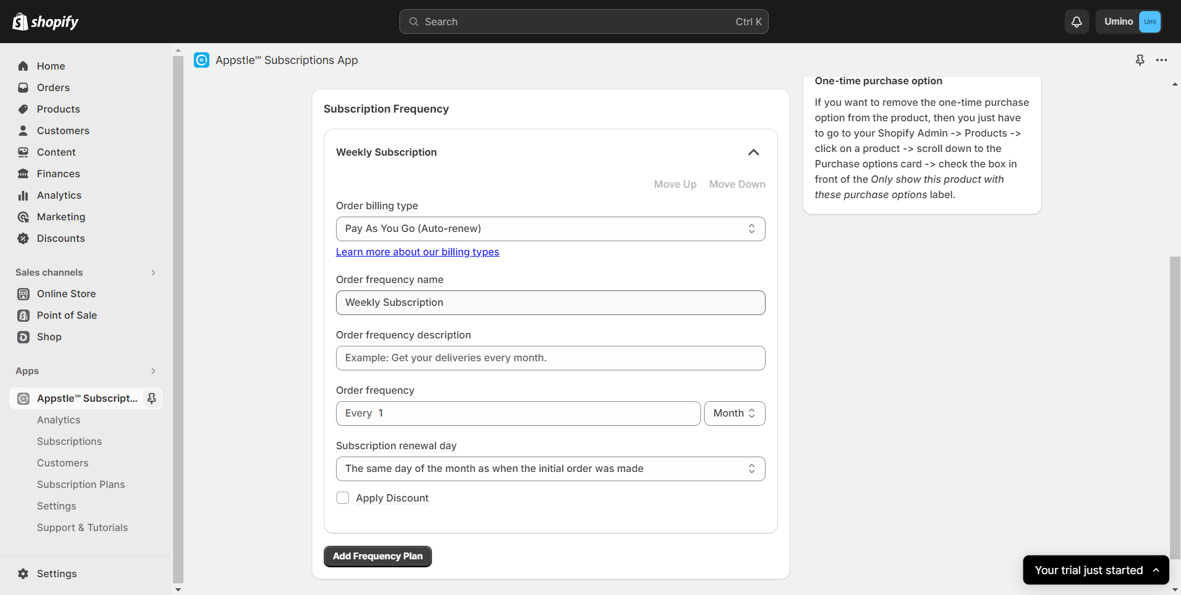
Task: Click the Order frequency description field
Action: pyautogui.click(x=550, y=357)
